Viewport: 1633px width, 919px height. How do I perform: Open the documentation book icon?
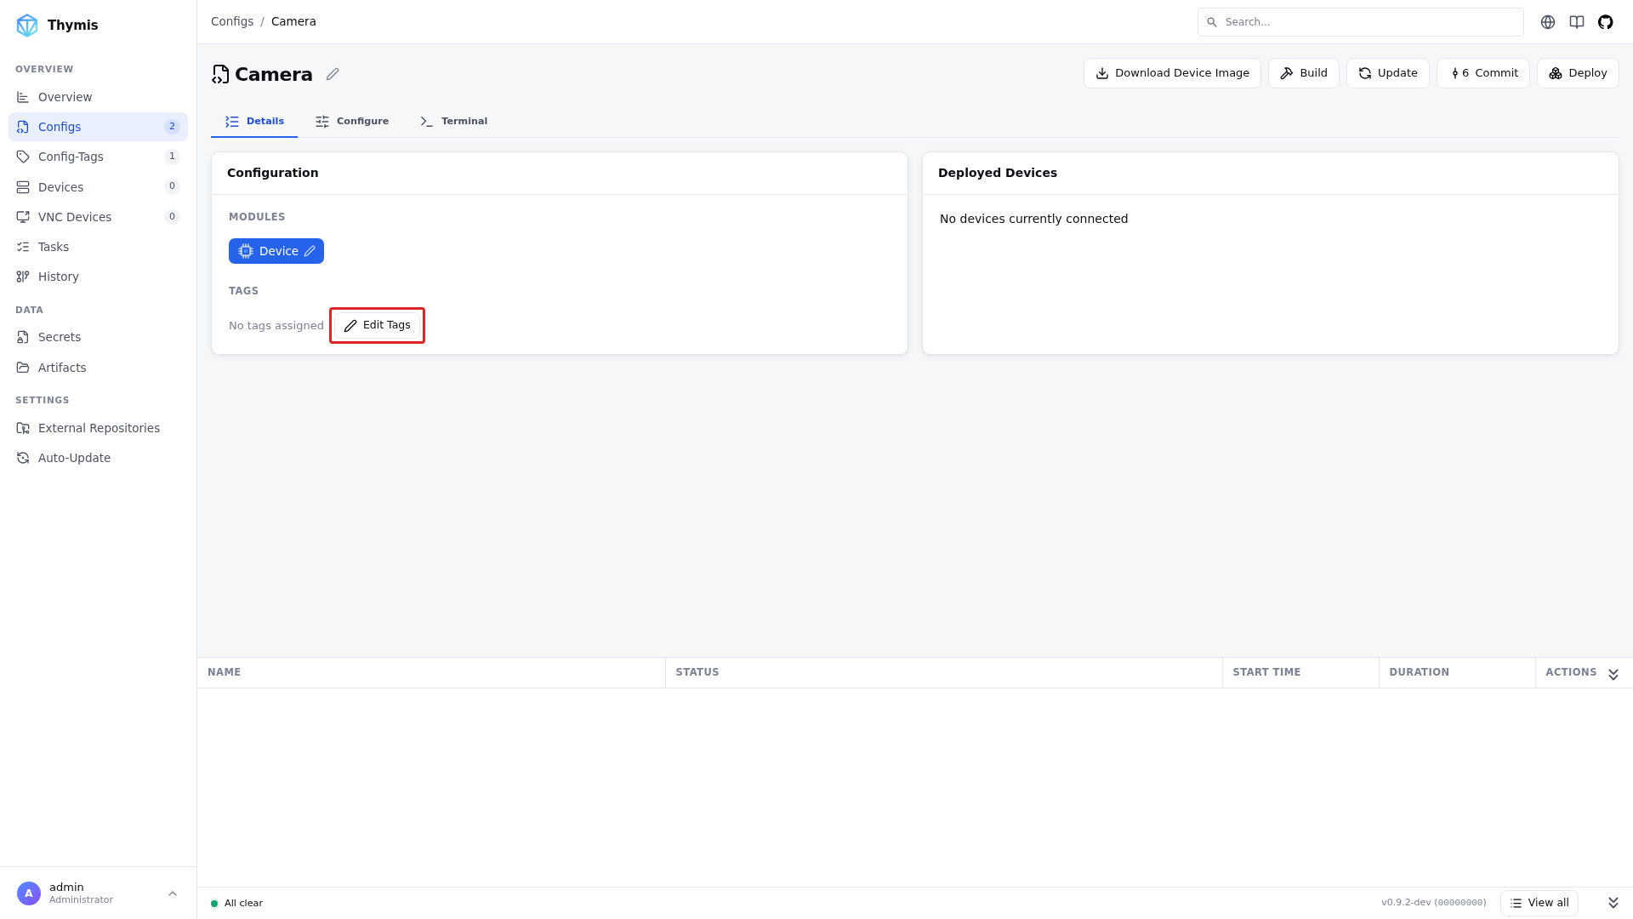(x=1576, y=22)
